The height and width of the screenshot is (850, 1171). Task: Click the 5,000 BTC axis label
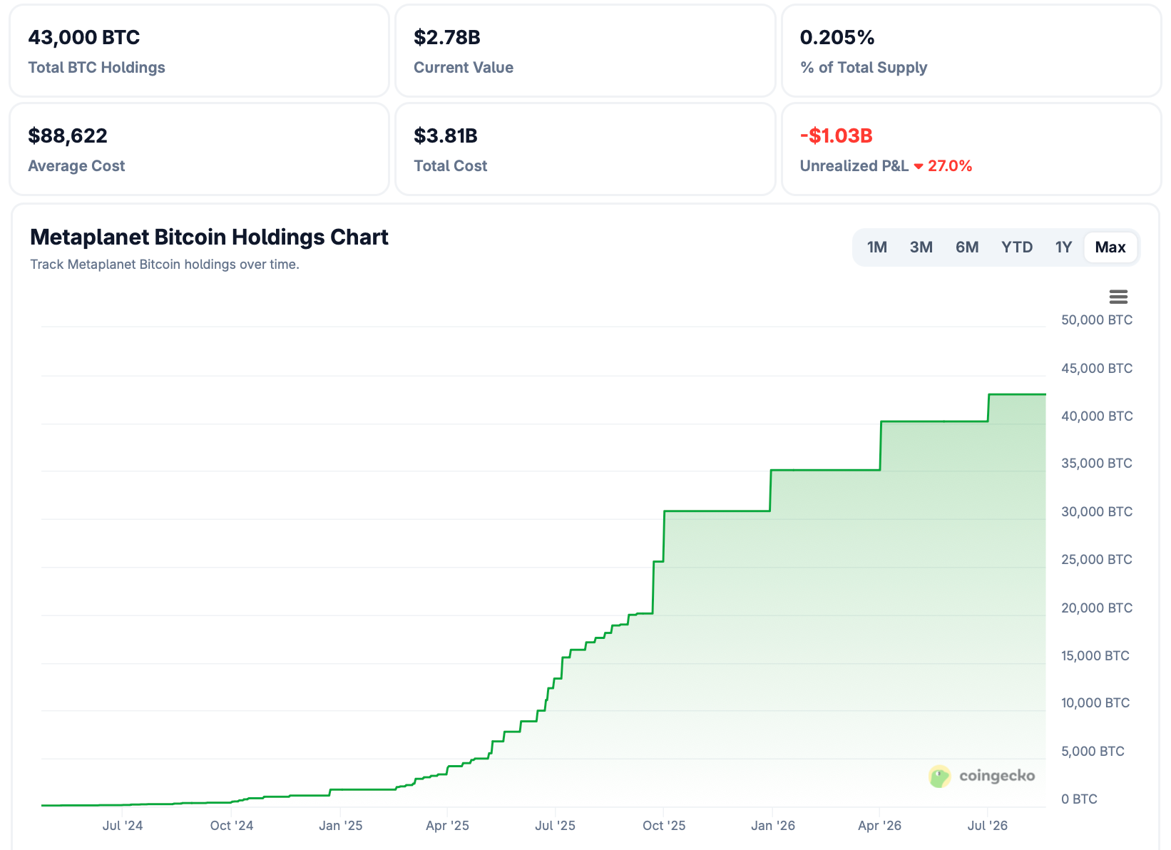[1093, 752]
